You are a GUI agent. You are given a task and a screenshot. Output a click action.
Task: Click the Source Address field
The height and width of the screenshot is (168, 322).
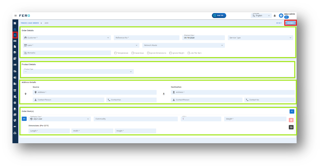coord(95,92)
